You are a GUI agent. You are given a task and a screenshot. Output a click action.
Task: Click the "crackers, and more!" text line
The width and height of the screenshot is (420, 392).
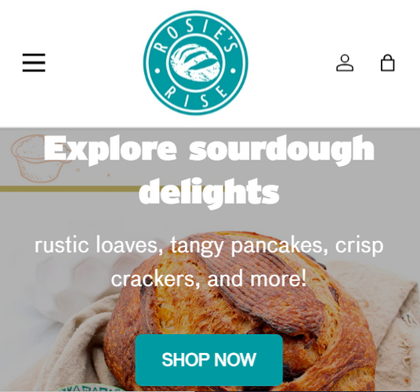[x=209, y=279]
